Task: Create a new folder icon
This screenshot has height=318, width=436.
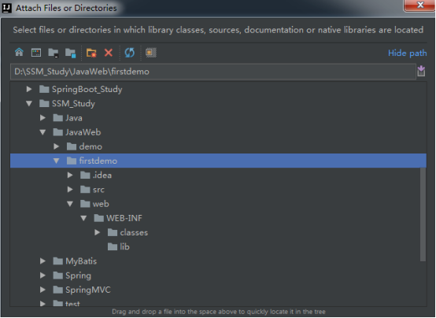Action: tap(91, 52)
